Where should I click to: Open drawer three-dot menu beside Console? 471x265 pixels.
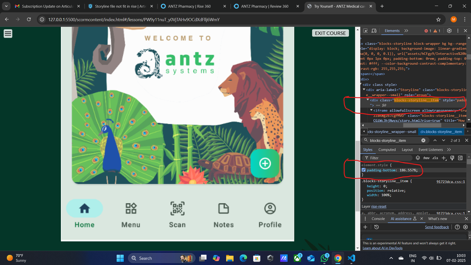pyautogui.click(x=365, y=219)
